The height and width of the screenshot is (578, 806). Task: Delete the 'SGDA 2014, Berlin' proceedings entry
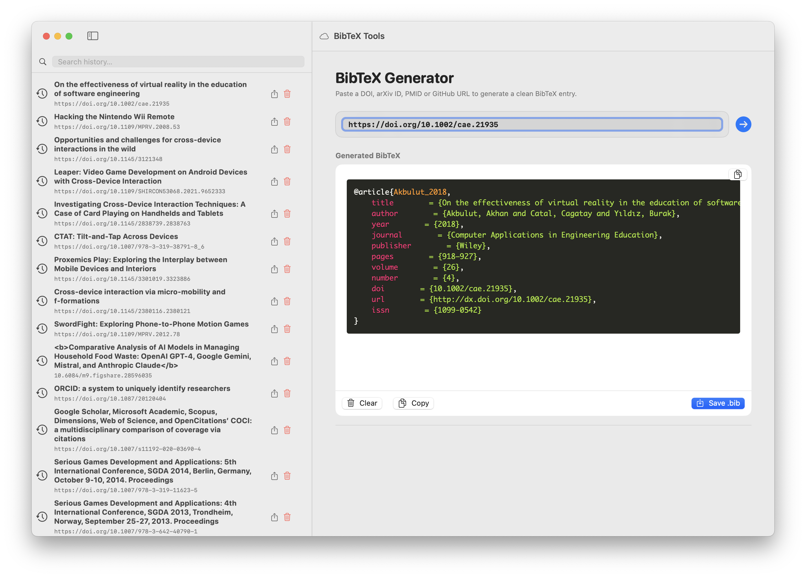287,476
